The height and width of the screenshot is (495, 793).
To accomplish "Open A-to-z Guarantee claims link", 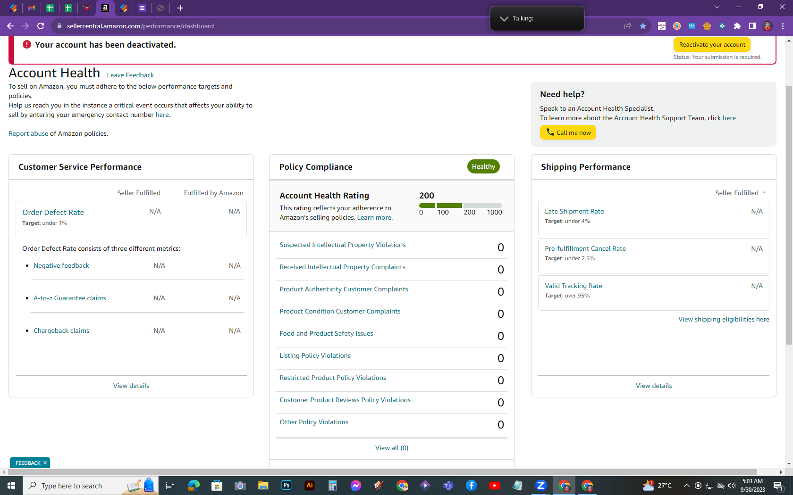I will (70, 298).
